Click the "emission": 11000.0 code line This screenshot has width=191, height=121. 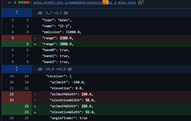coord(62,32)
